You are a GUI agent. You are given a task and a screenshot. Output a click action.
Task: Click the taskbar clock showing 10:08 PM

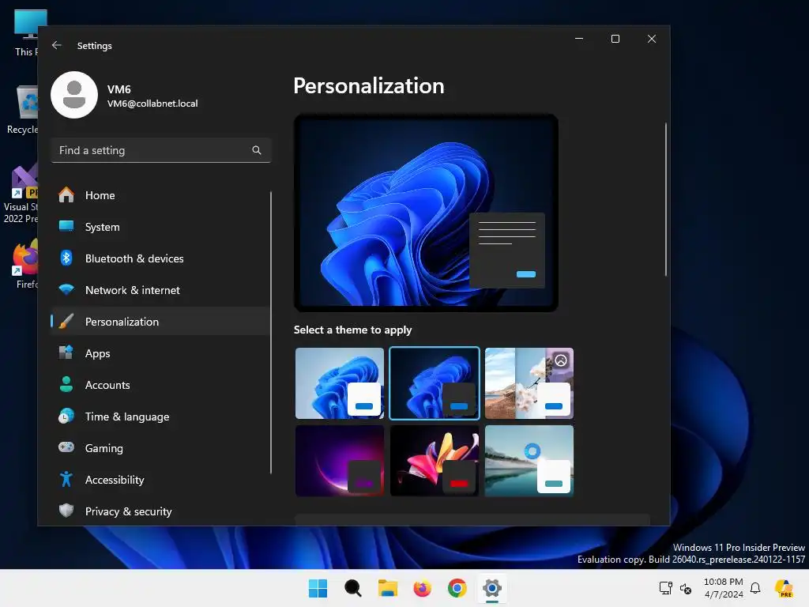[x=724, y=588]
